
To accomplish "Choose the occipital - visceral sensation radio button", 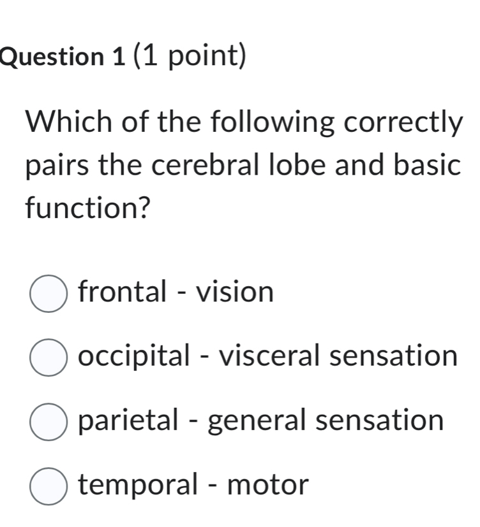I will [48, 357].
